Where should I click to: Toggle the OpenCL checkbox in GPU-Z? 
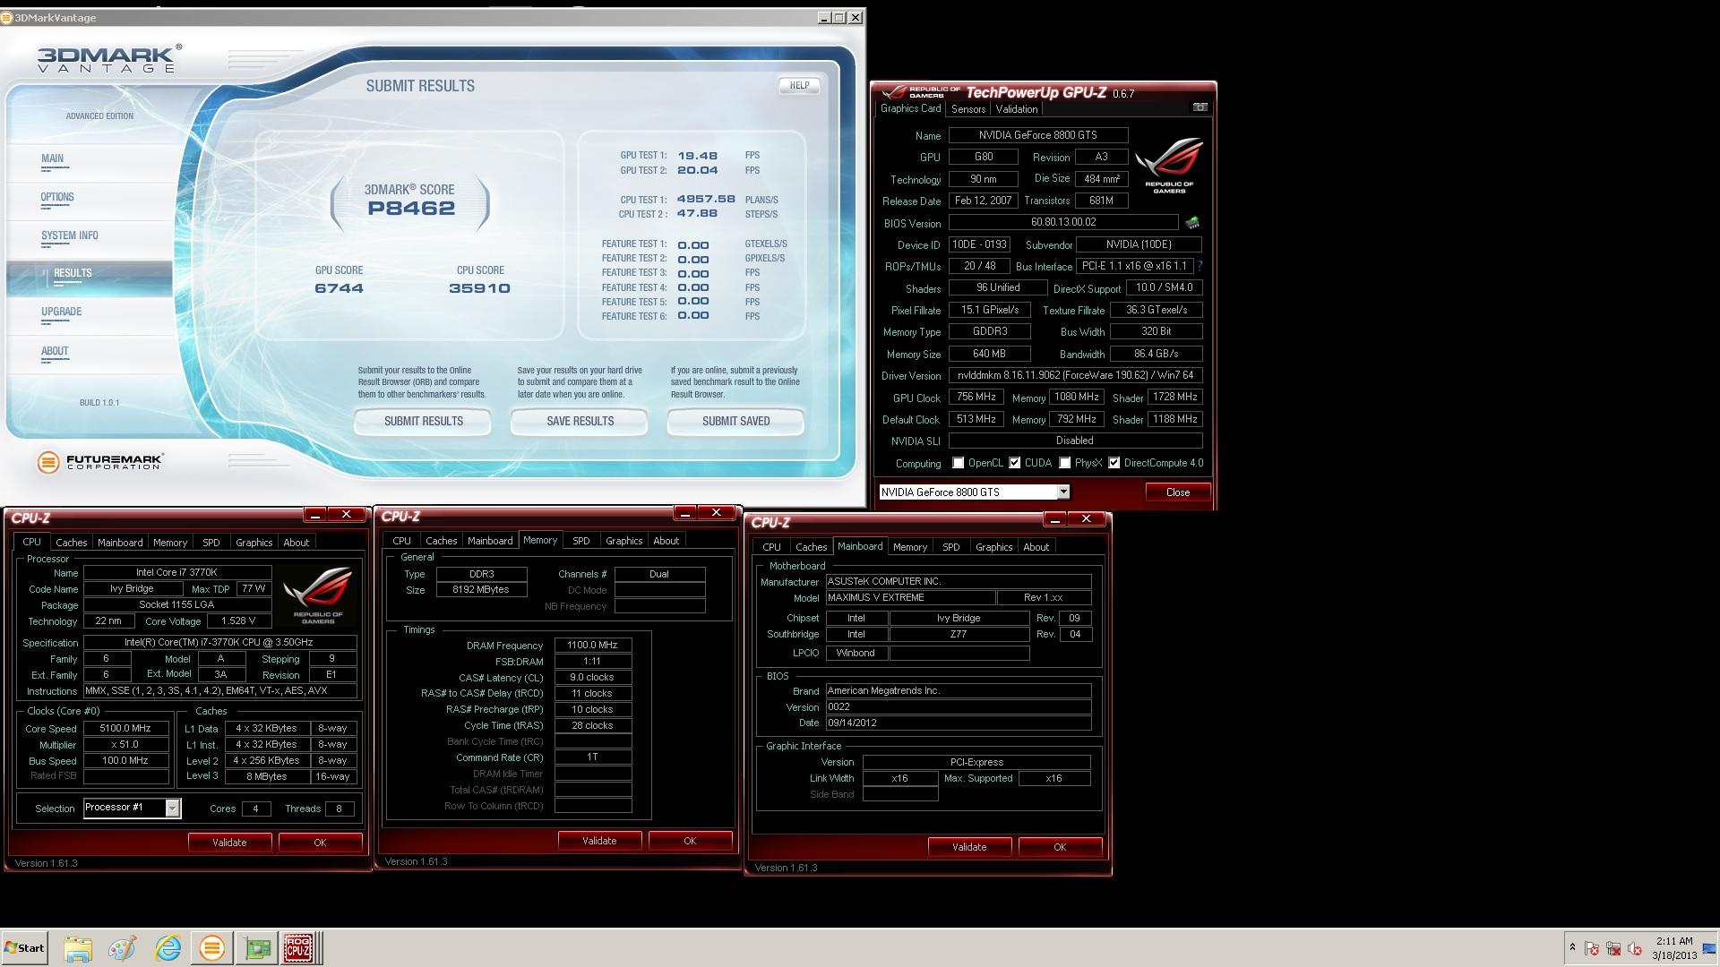coord(959,463)
